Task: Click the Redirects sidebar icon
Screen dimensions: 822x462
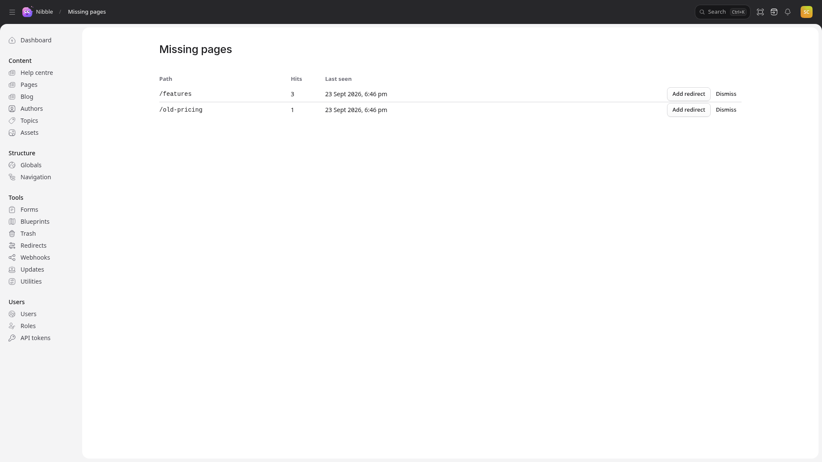Action: coord(12,246)
